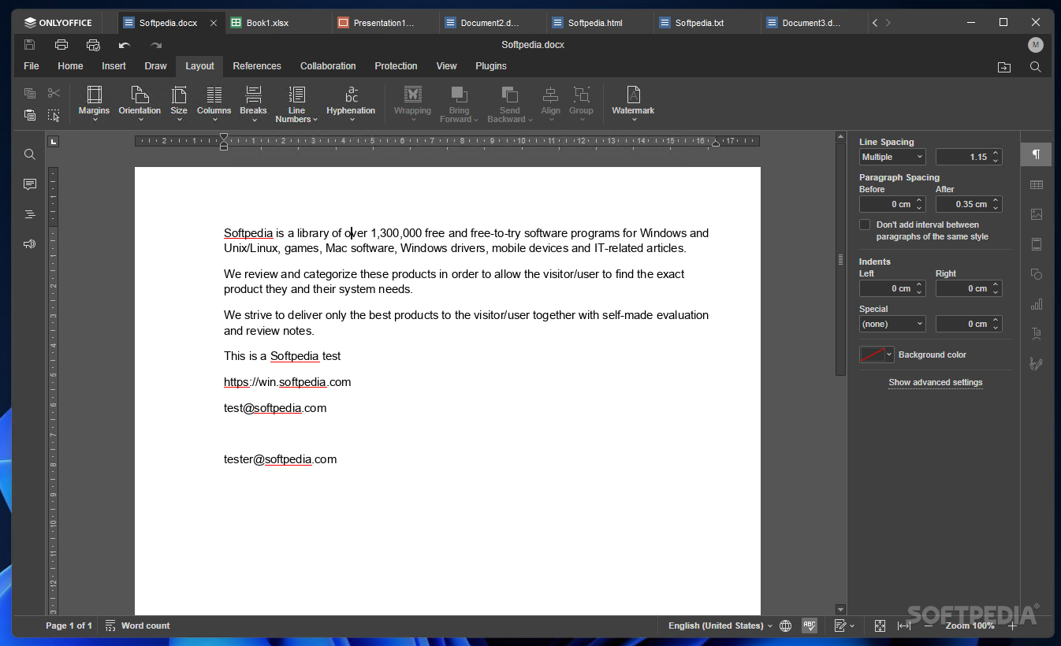Click the Select all icon
The width and height of the screenshot is (1061, 646).
54,115
